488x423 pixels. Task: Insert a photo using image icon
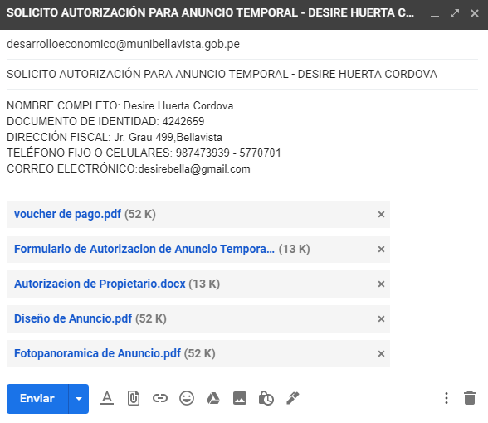pyautogui.click(x=240, y=398)
